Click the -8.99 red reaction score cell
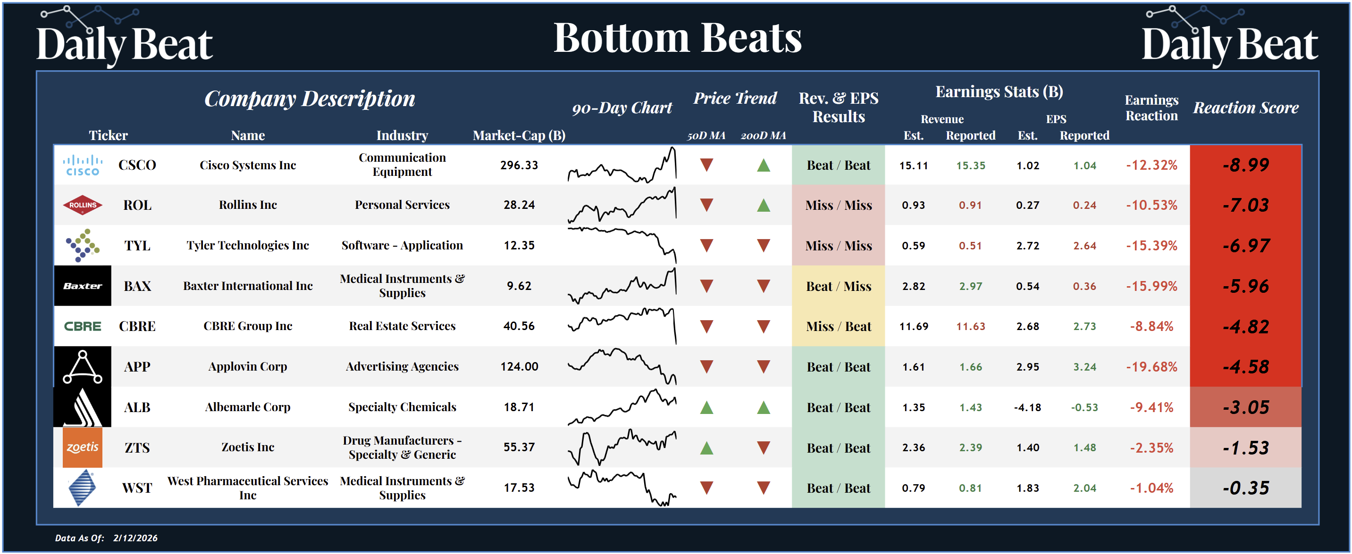The image size is (1352, 554). (x=1245, y=165)
